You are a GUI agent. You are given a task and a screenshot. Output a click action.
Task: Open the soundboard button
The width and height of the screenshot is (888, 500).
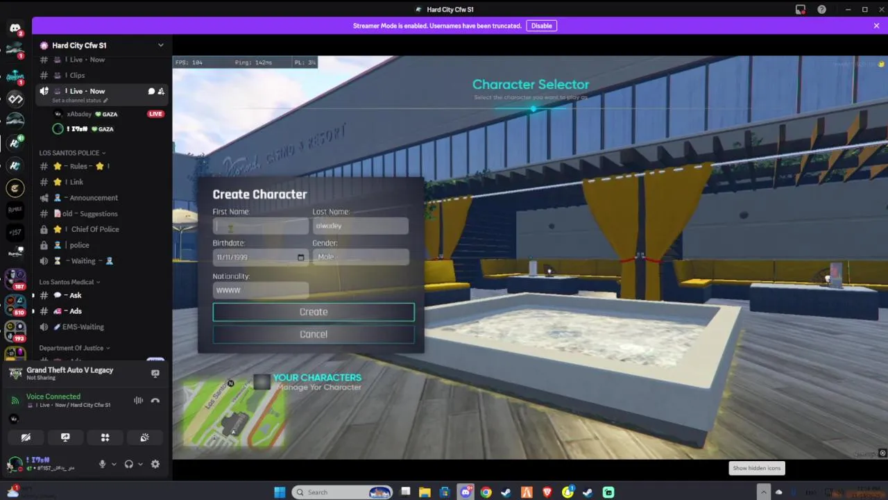tap(144, 437)
